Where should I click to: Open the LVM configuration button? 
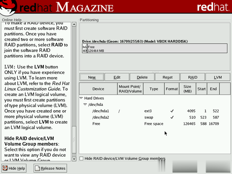pyautogui.click(x=218, y=77)
